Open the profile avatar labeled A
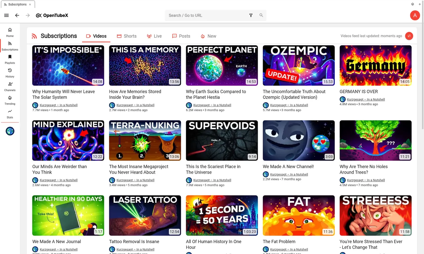 click(415, 15)
